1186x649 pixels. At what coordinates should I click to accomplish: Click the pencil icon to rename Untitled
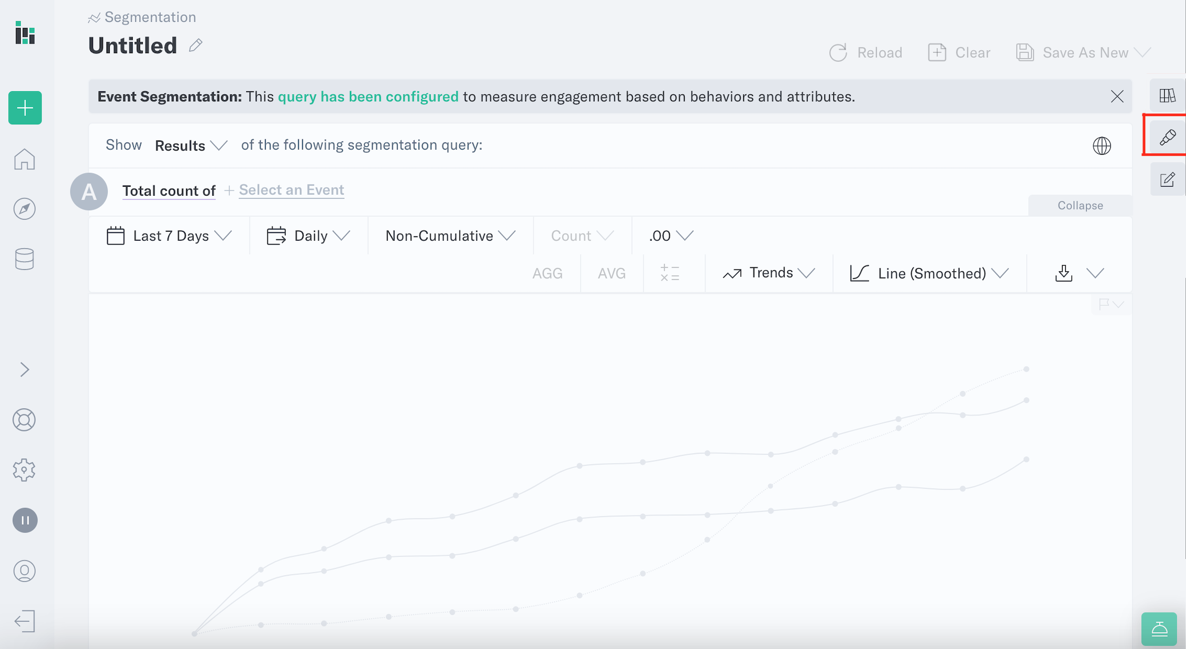click(x=196, y=45)
